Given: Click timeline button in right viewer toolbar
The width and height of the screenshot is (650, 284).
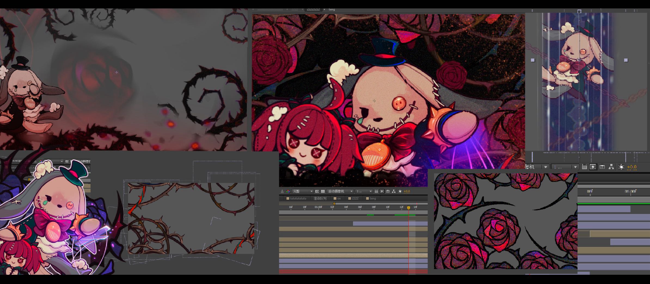Looking at the screenshot, I should pyautogui.click(x=602, y=167).
